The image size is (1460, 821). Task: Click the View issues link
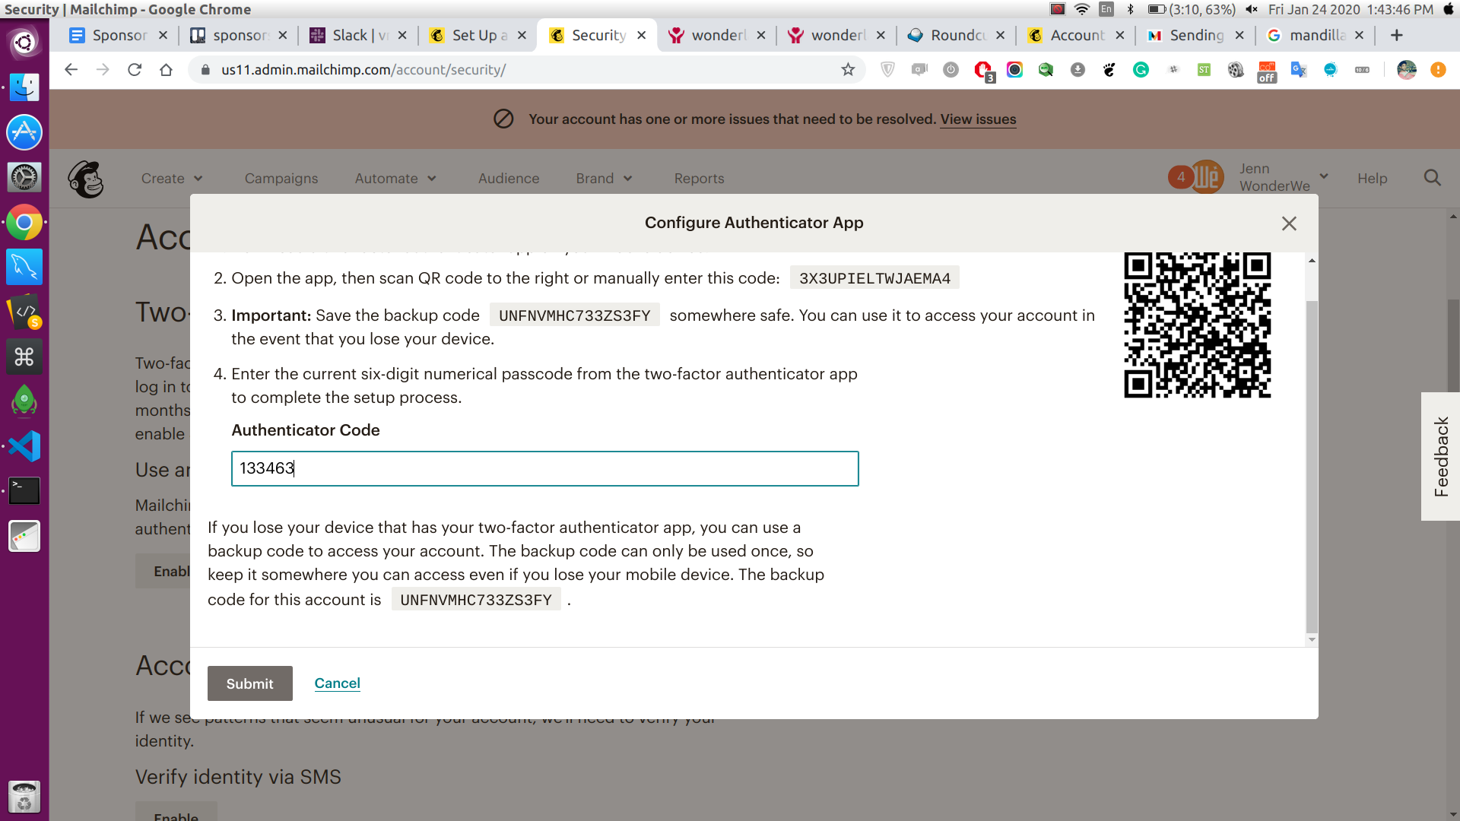tap(978, 119)
